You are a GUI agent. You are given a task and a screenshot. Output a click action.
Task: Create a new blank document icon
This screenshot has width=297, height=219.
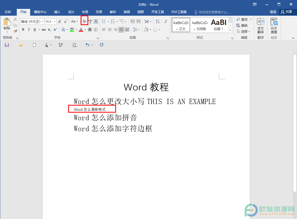coord(34,45)
